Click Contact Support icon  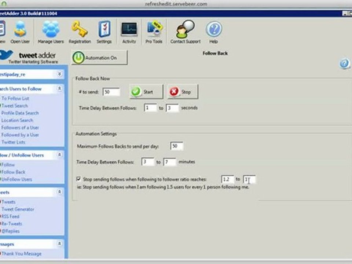pyautogui.click(x=186, y=32)
